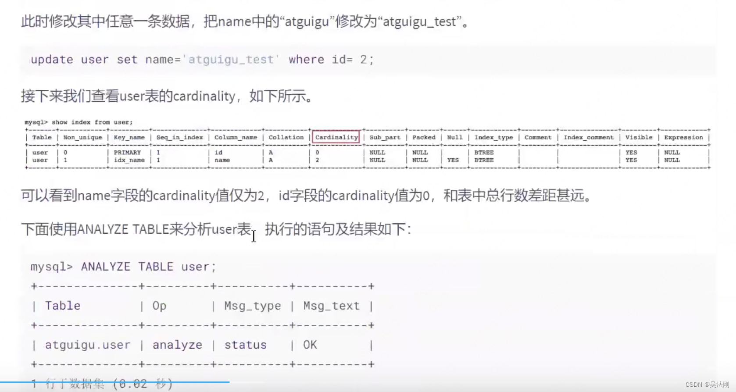Click the BTREE cell in the idx_name row

coord(484,160)
